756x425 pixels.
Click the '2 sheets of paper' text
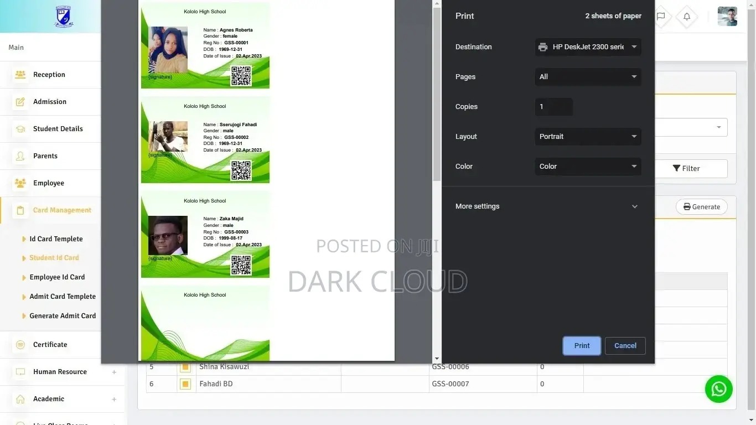[613, 16]
